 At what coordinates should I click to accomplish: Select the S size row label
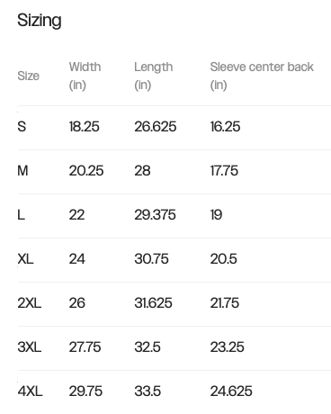click(x=22, y=127)
